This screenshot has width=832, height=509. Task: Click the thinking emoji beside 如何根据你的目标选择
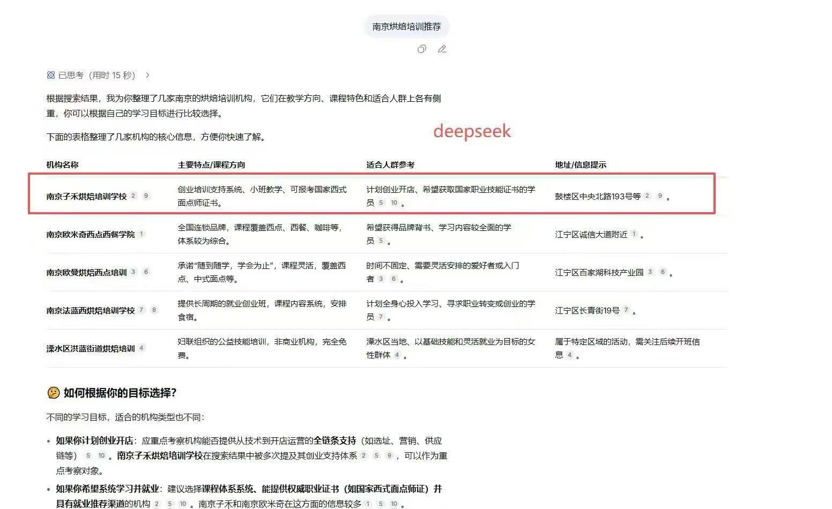tap(53, 393)
